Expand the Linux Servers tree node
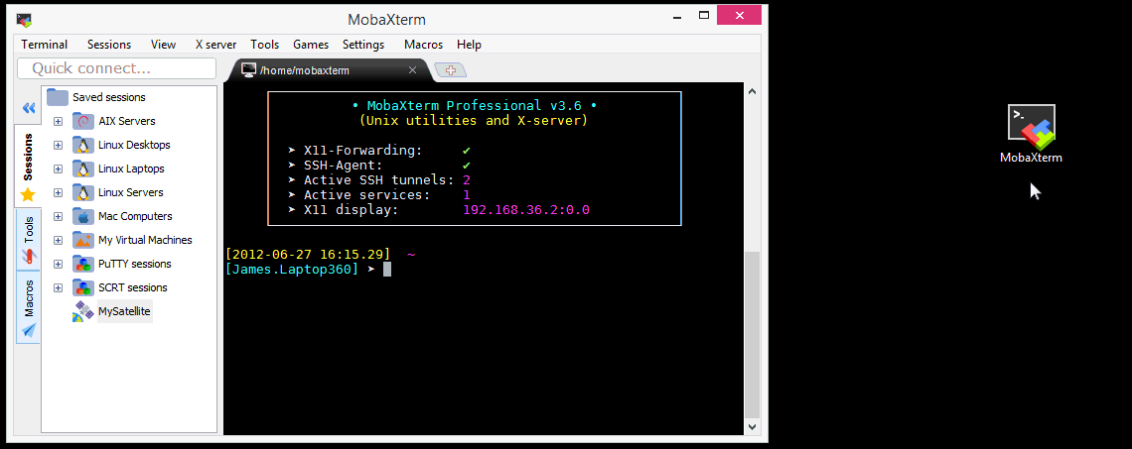Image resolution: width=1132 pixels, height=449 pixels. (x=59, y=192)
